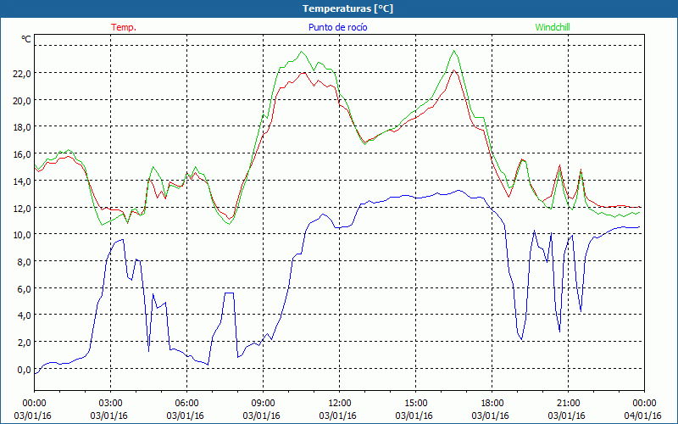Click the y-axis value 2,0

pyautogui.click(x=24, y=343)
